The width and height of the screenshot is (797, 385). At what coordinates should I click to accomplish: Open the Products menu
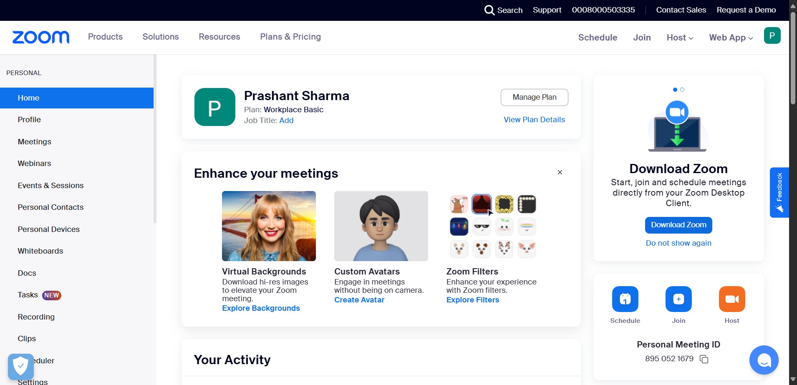coord(105,37)
